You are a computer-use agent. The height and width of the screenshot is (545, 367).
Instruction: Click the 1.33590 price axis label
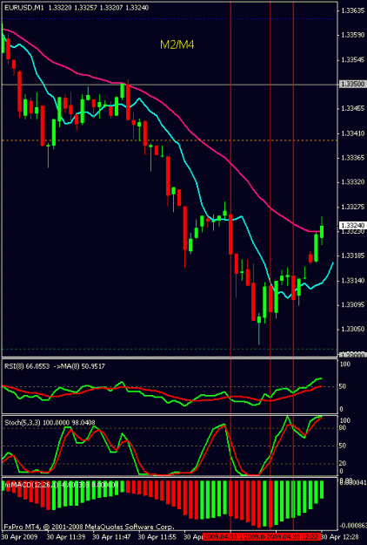[x=352, y=35]
